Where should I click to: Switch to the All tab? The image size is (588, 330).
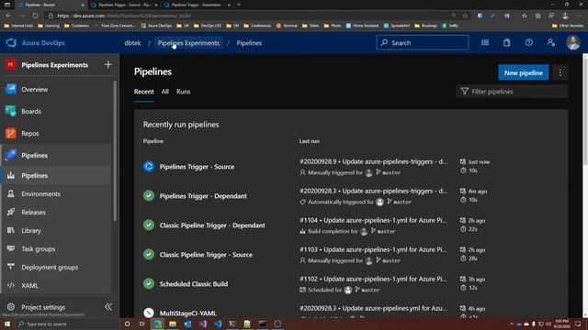tap(165, 92)
